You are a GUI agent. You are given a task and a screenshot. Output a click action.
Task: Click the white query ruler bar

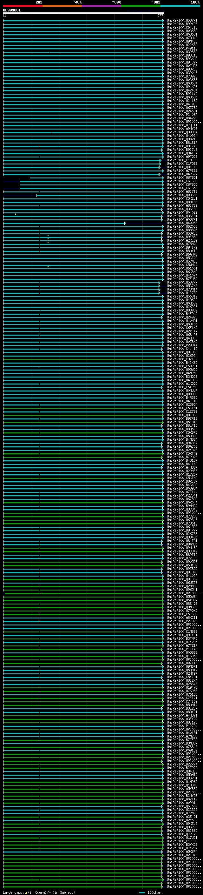[83, 13]
